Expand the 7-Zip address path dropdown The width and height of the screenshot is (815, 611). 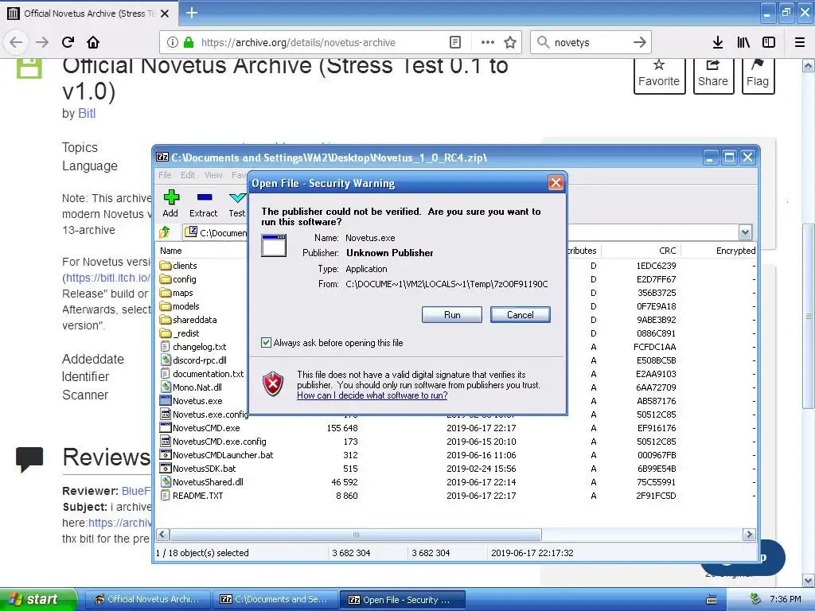[x=745, y=232]
